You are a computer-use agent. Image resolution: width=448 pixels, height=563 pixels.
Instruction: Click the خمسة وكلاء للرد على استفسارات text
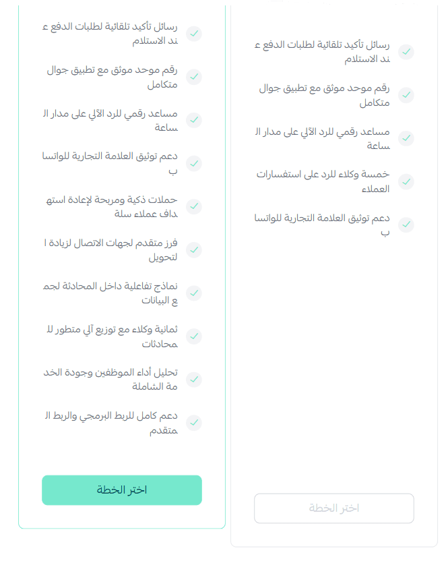[323, 182]
